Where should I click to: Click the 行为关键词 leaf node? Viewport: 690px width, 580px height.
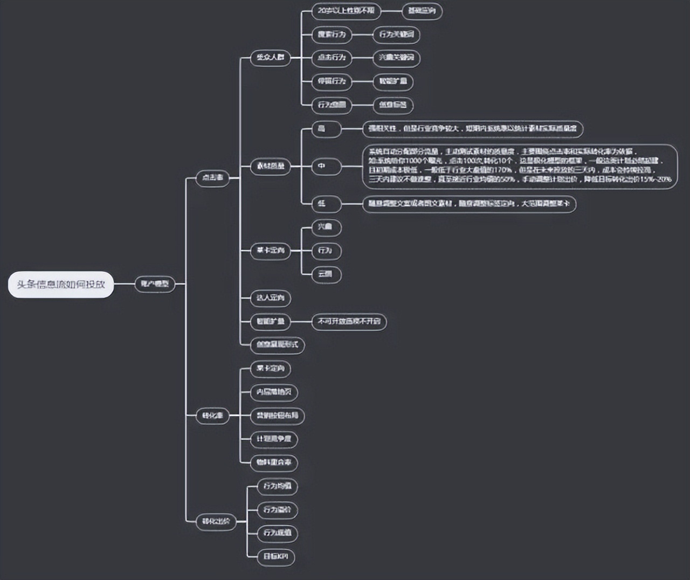pos(396,34)
